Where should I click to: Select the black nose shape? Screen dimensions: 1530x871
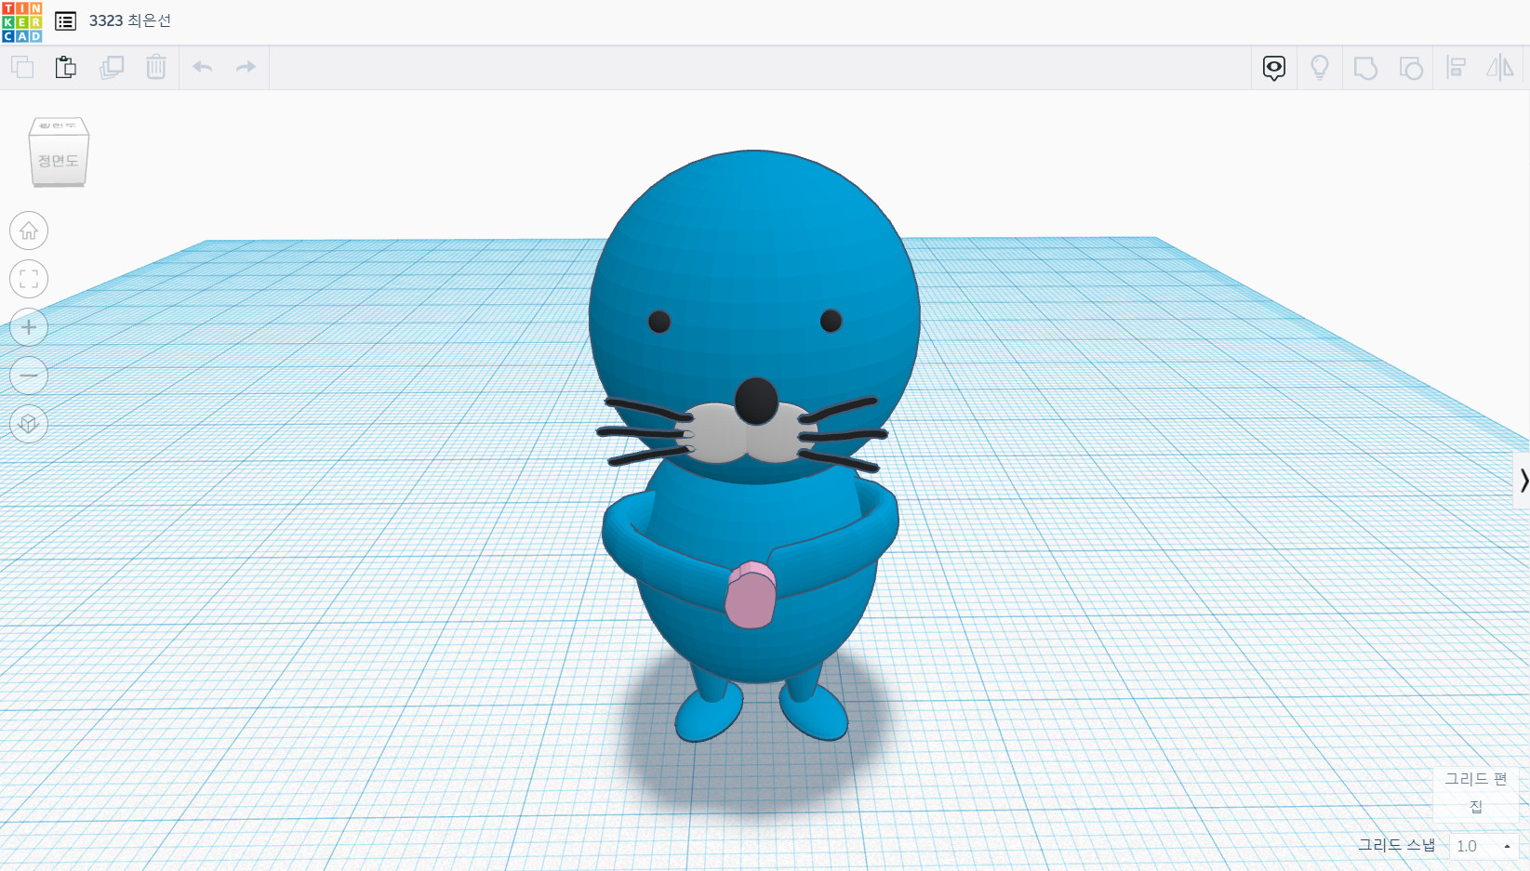point(756,402)
